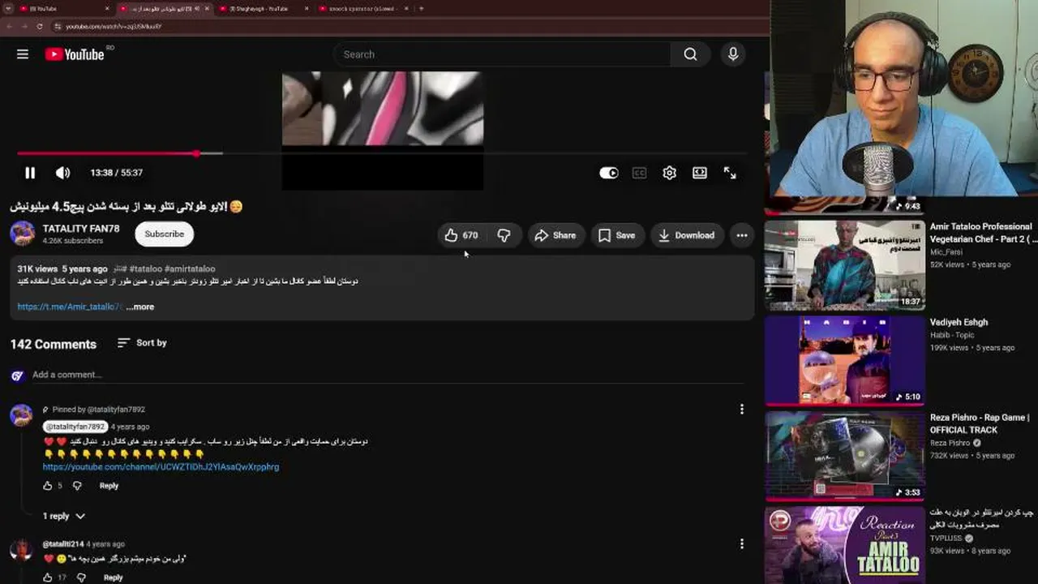Go to the Mic_Farsi channel
The image size is (1038, 584).
(x=946, y=252)
